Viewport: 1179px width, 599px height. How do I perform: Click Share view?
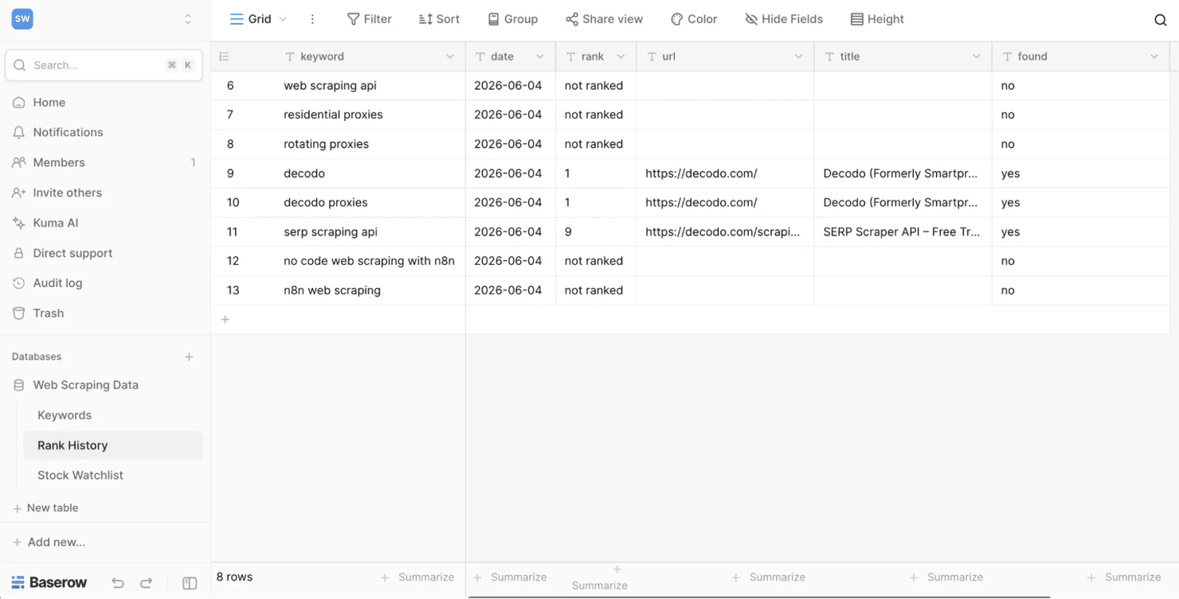click(x=604, y=19)
